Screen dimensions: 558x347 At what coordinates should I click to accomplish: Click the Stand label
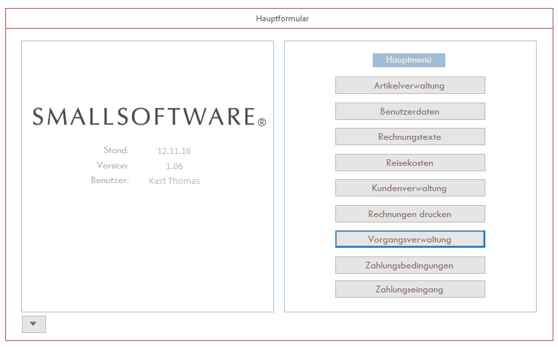116,151
